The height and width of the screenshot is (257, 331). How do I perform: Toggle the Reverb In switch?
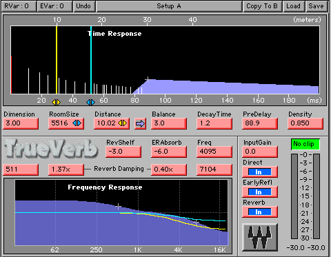260,212
